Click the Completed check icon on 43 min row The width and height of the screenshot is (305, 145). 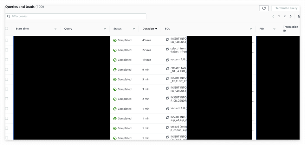(115, 40)
